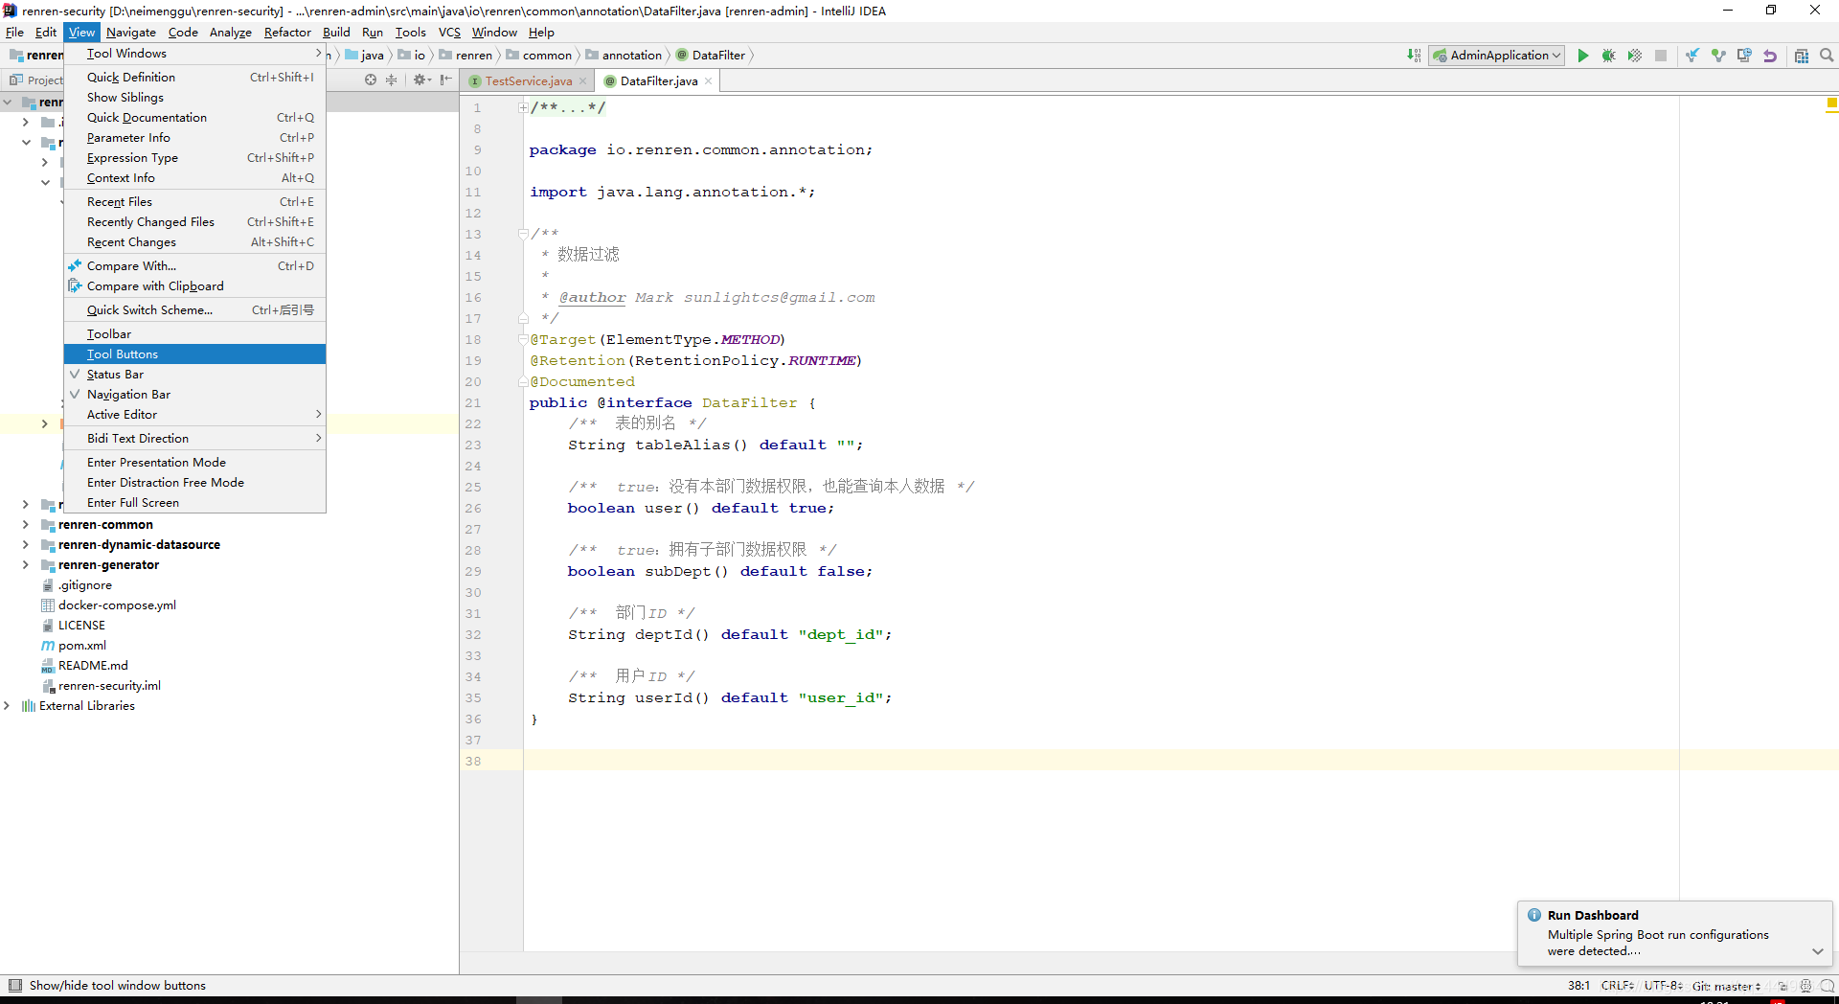Click the VCS commit changes icon
Viewport: 1839px width, 1004px height.
(x=1718, y=56)
